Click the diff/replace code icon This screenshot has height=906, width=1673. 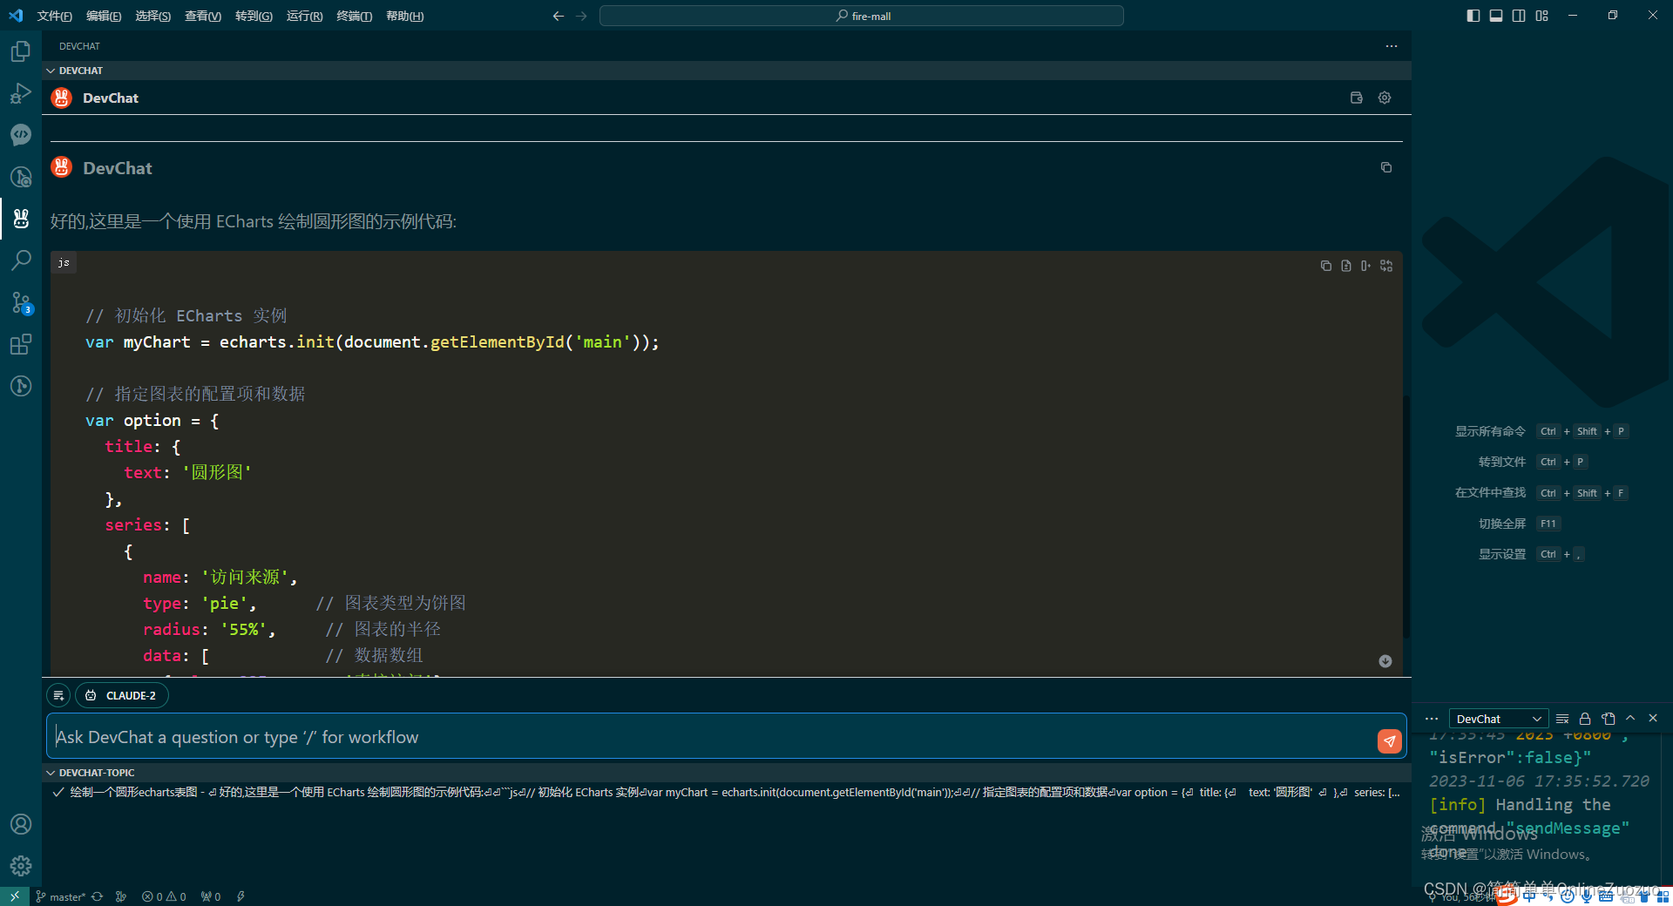1386,266
